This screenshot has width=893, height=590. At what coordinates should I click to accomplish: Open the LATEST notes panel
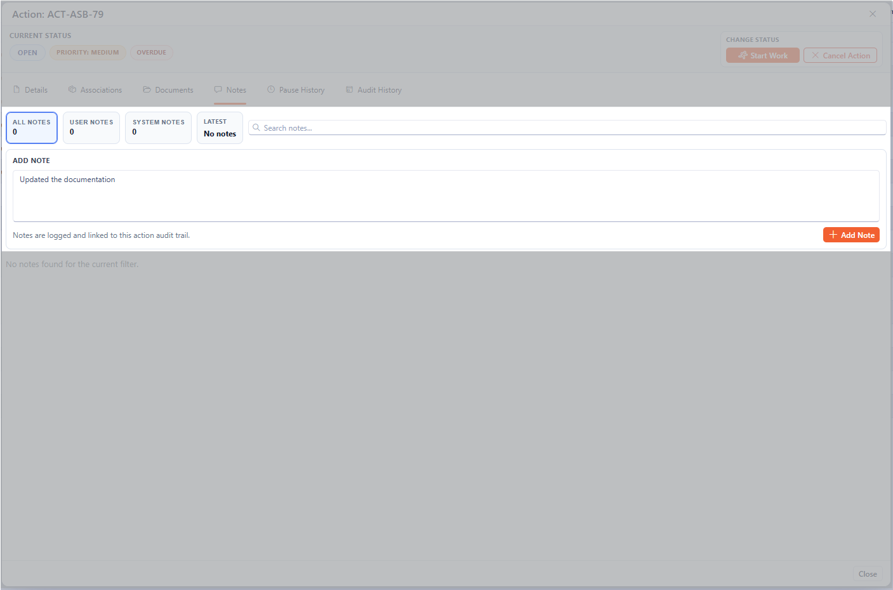[220, 127]
